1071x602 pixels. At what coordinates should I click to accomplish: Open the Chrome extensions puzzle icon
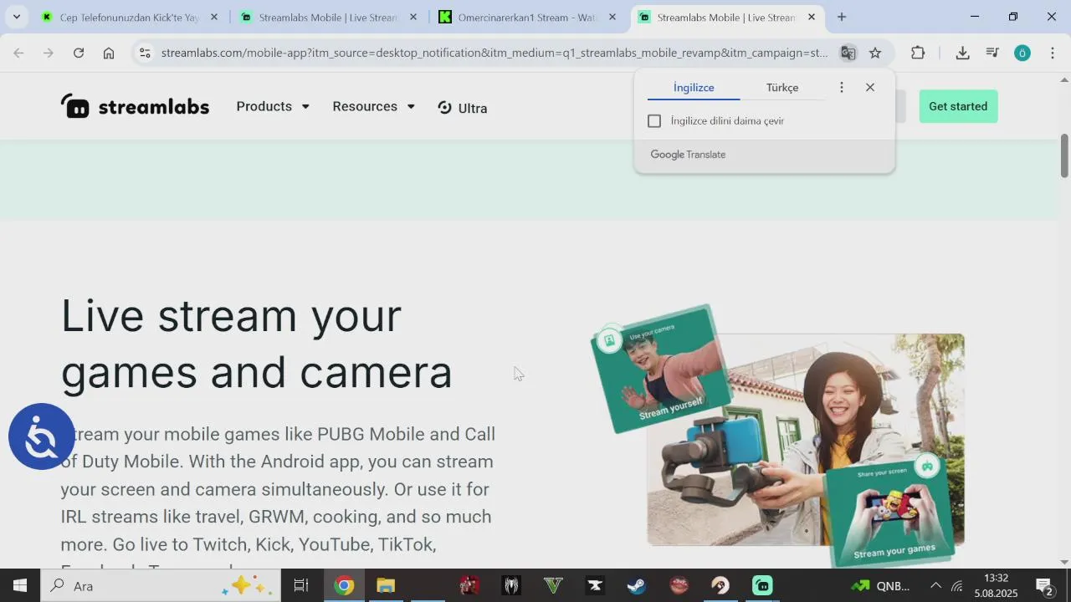(918, 53)
